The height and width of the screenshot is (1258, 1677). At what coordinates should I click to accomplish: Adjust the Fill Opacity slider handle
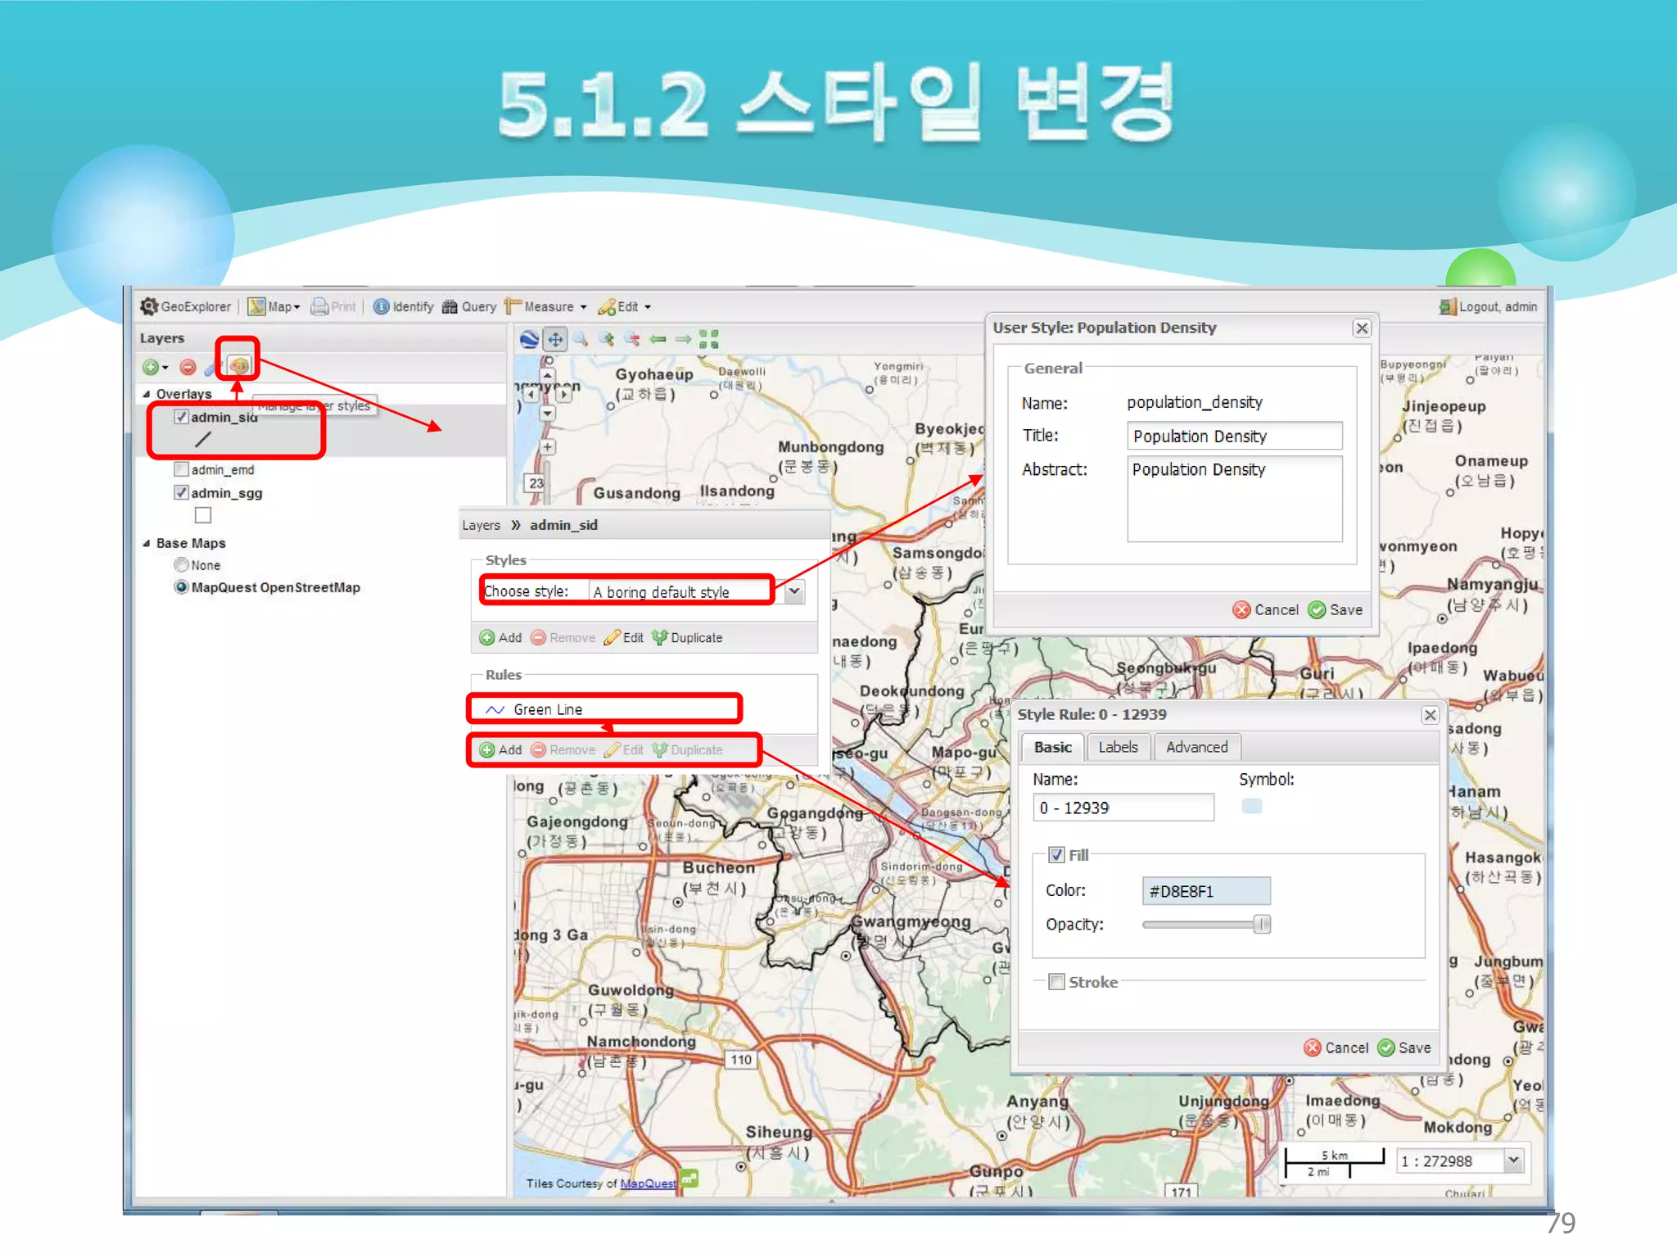(1262, 925)
